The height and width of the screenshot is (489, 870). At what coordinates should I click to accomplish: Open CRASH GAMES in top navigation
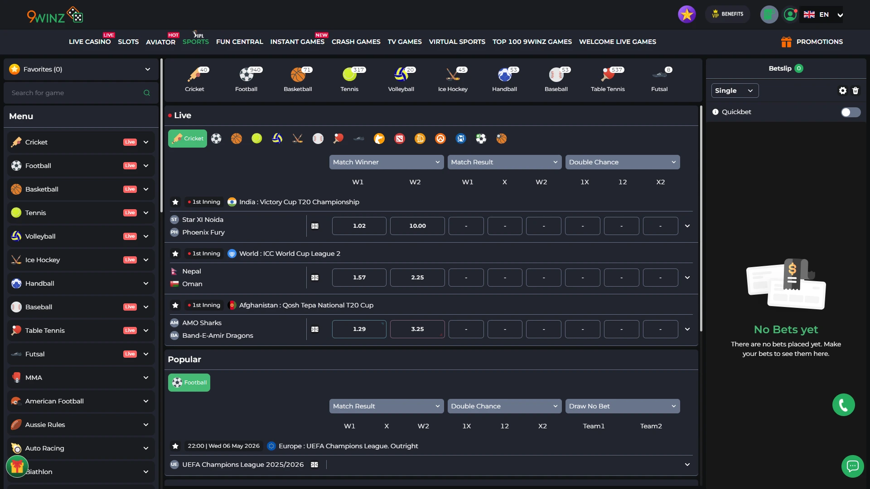(x=356, y=42)
